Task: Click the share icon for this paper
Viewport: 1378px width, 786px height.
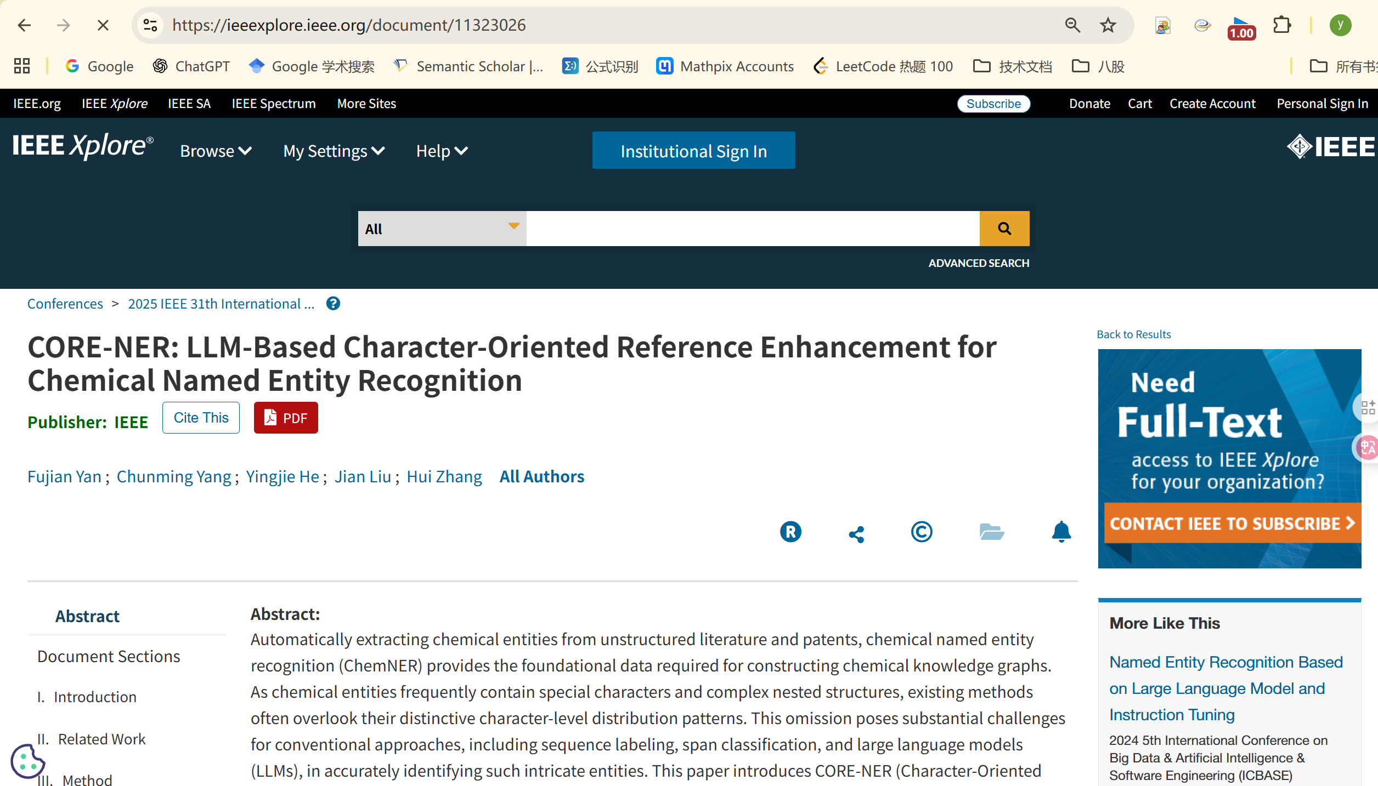Action: [856, 534]
